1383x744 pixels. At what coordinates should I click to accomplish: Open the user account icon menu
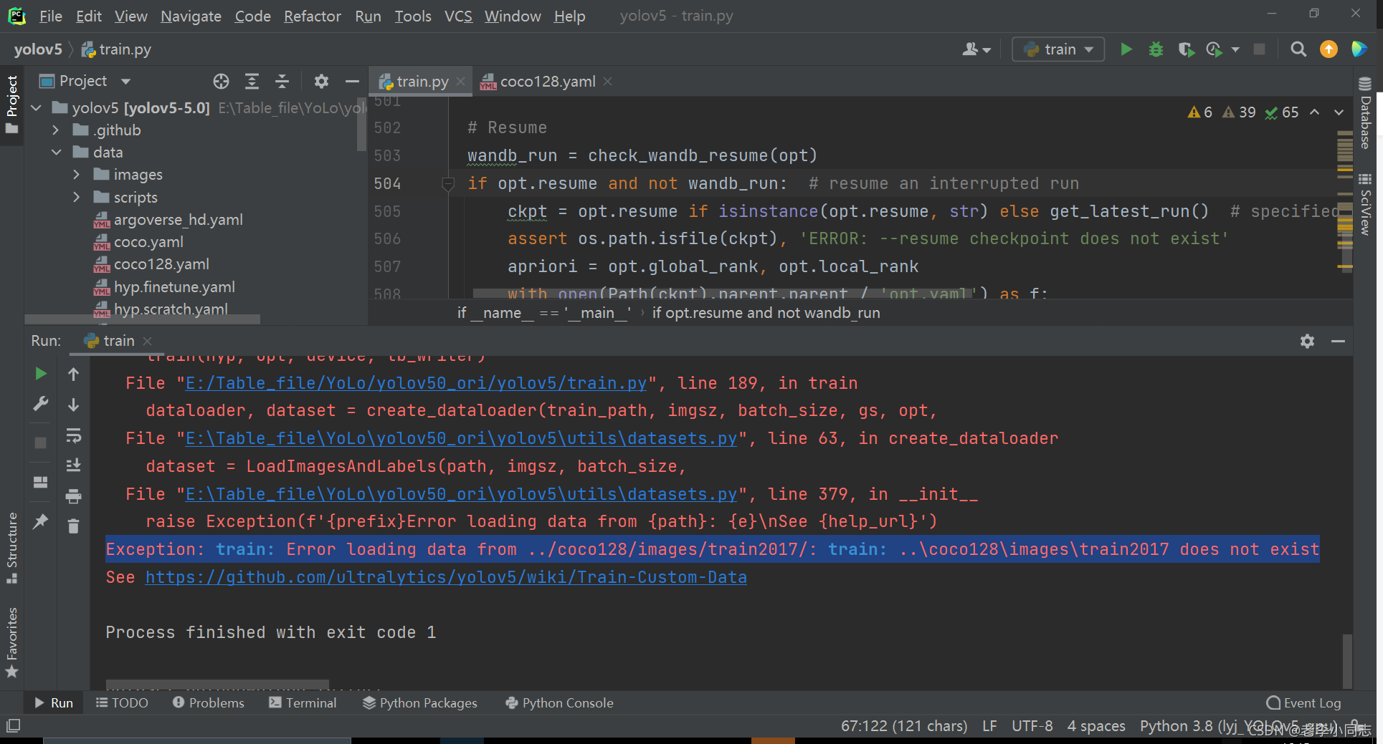[976, 49]
